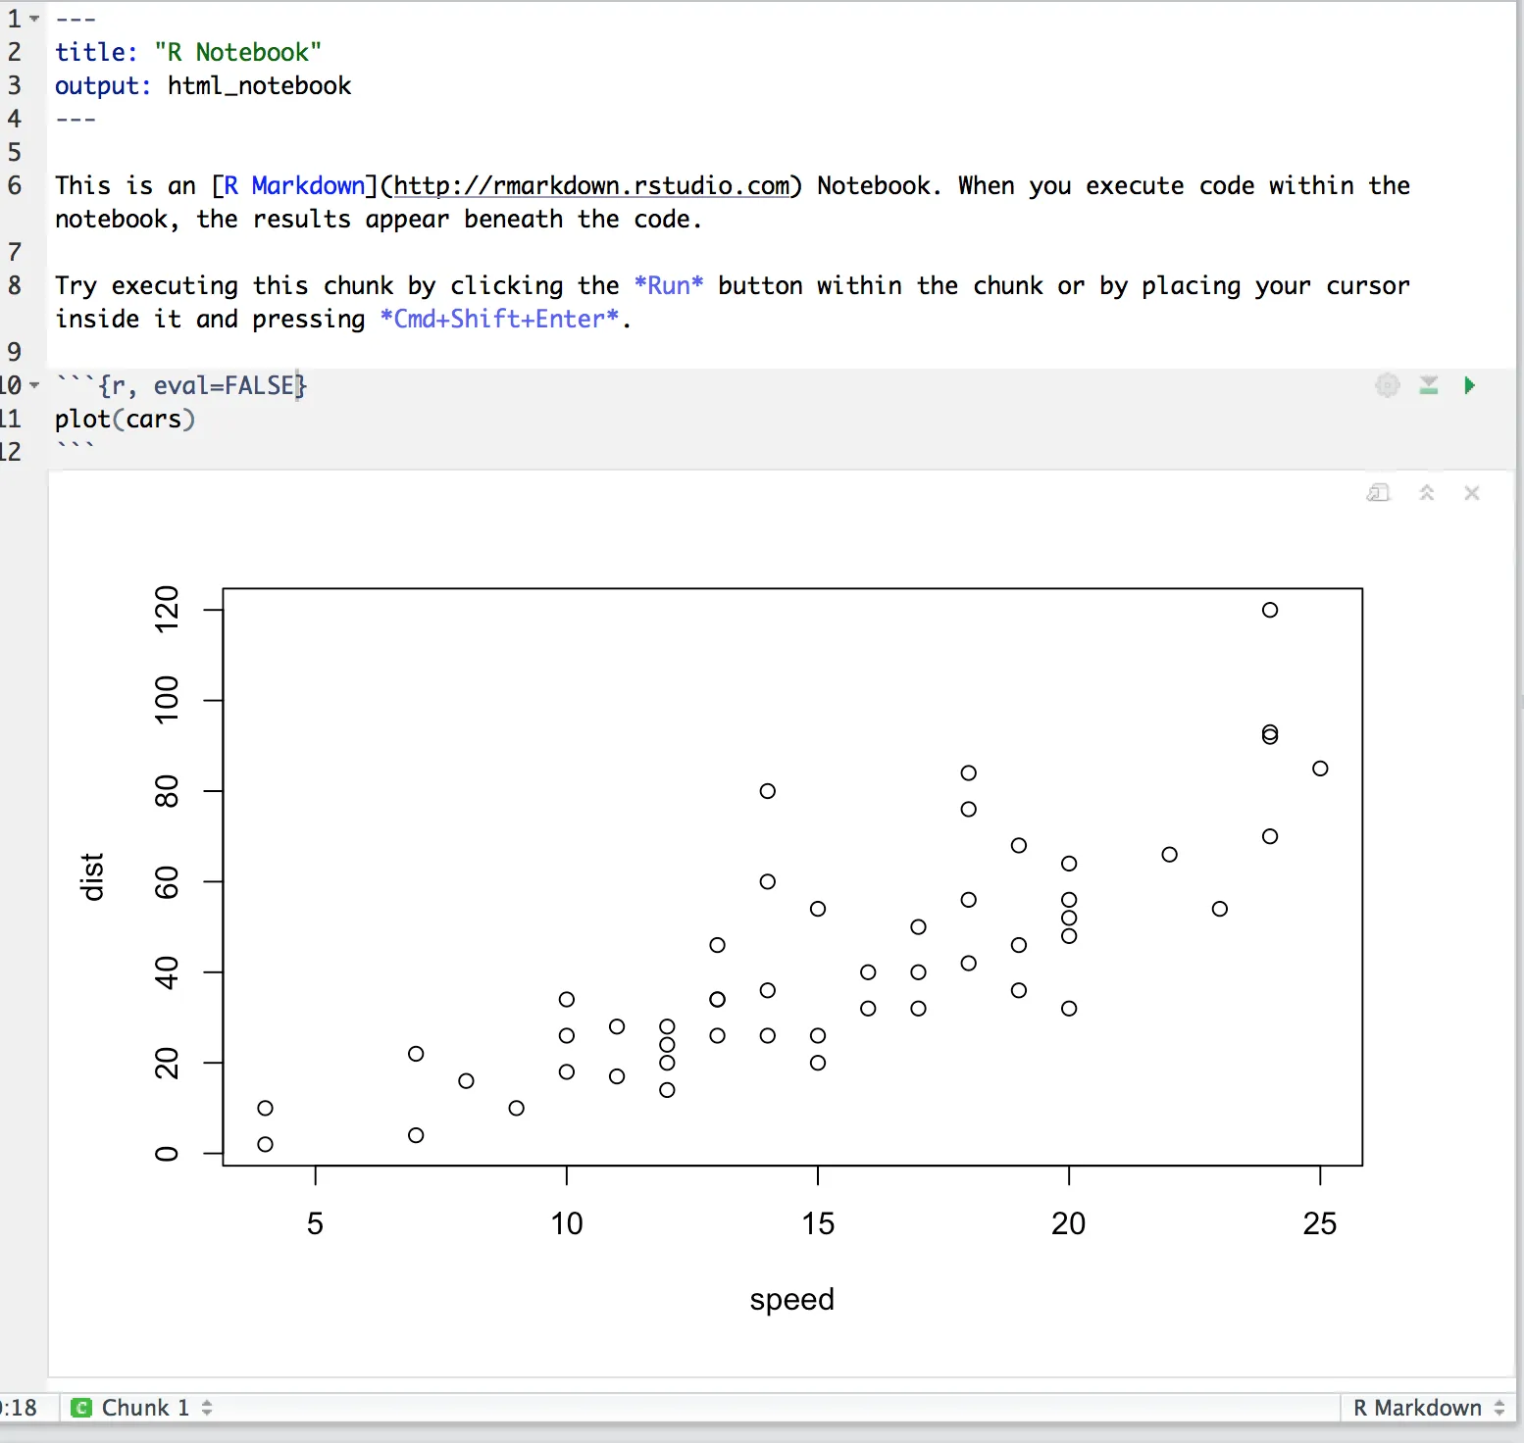Show plot output in new window

click(x=1379, y=493)
